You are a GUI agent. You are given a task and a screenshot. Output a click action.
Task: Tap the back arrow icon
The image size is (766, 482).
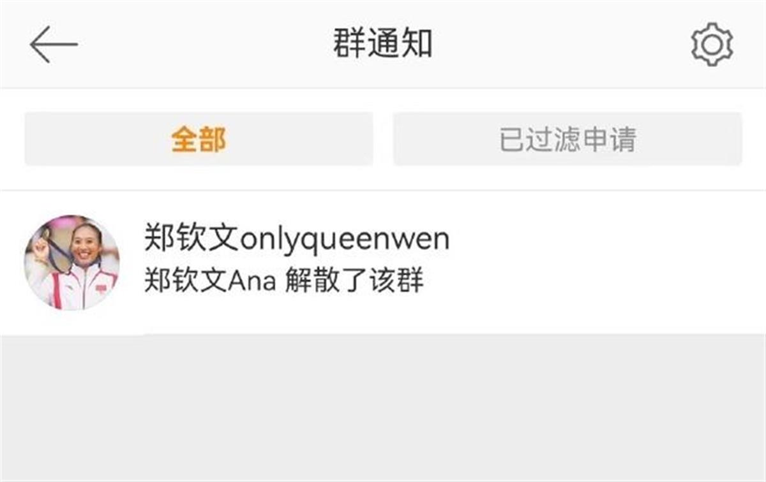54,45
